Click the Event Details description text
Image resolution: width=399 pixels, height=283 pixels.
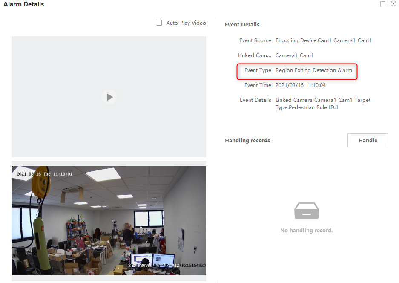(x=323, y=104)
